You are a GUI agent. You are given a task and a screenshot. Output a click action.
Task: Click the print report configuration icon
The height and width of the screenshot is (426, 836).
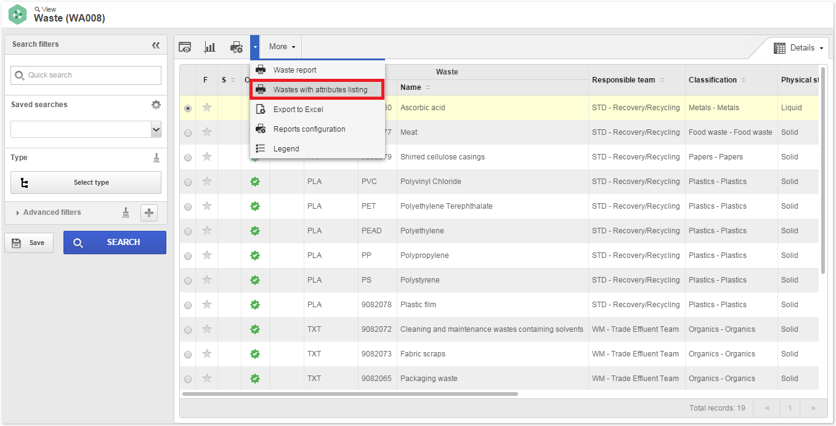tap(237, 47)
